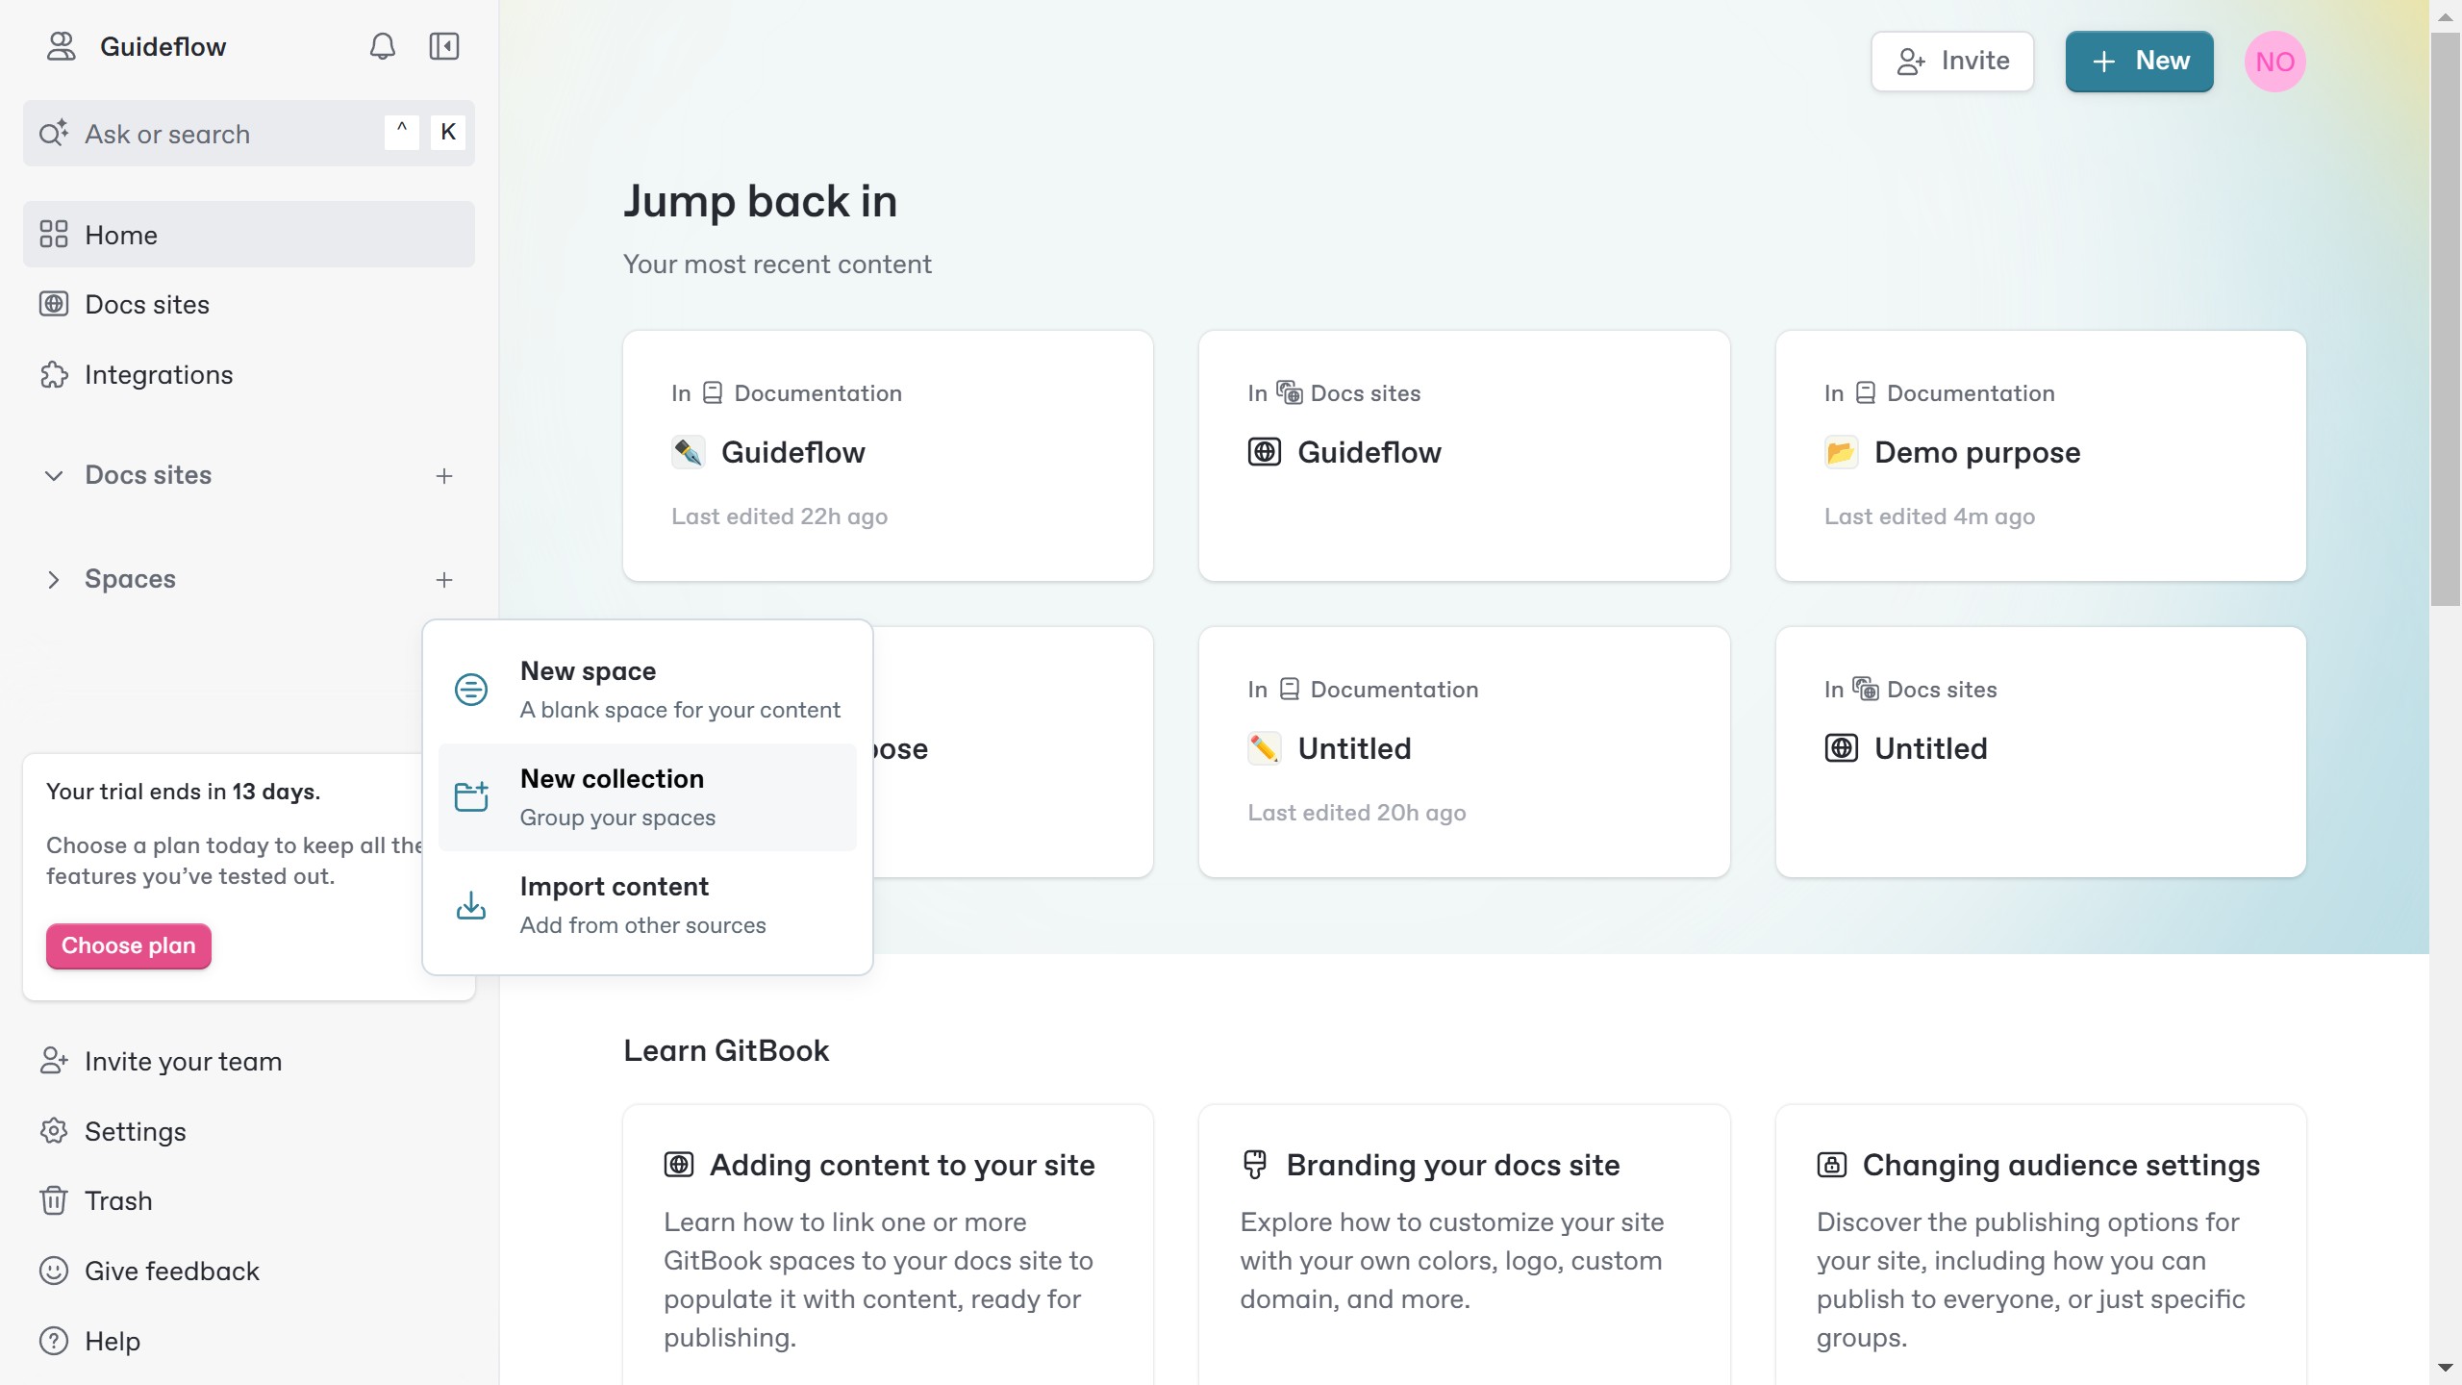Click the vertical page scrollbar
The height and width of the screenshot is (1385, 2462).
coord(2446,317)
